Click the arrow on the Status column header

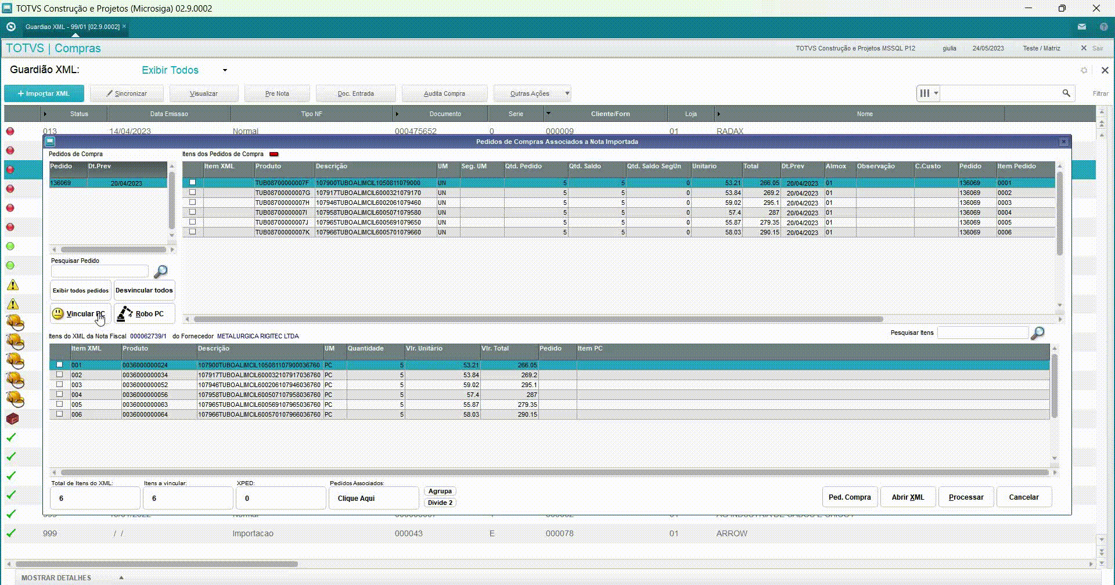pos(45,114)
